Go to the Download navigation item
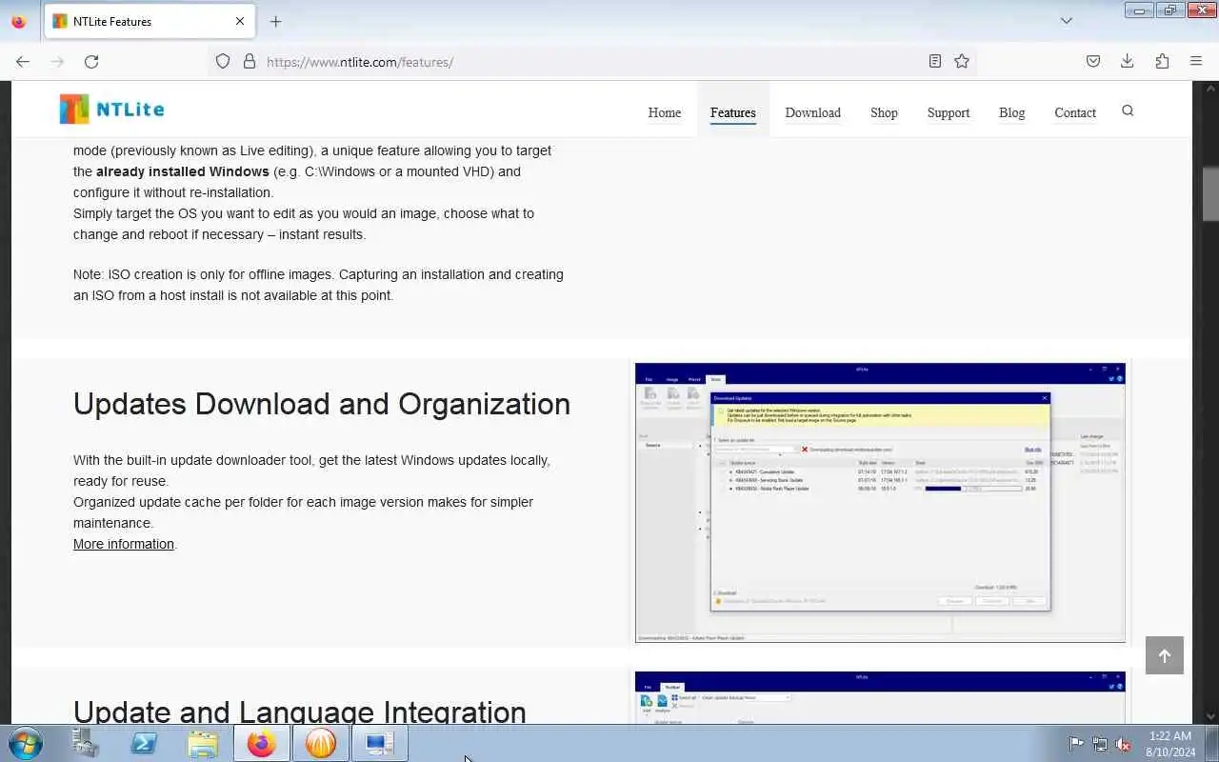 (812, 112)
